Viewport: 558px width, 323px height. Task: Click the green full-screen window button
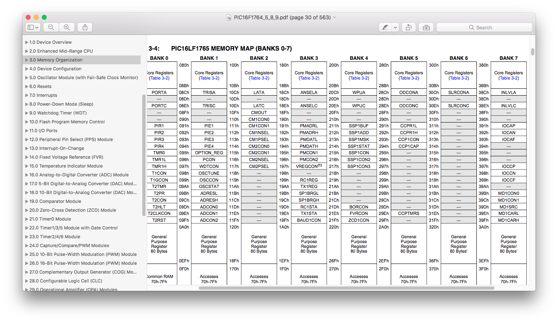pos(44,17)
